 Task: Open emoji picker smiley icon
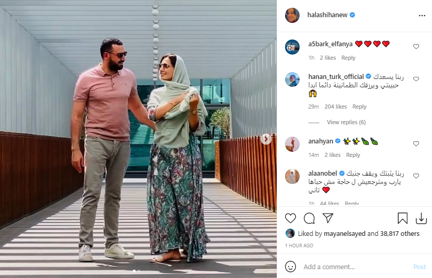[290, 267]
